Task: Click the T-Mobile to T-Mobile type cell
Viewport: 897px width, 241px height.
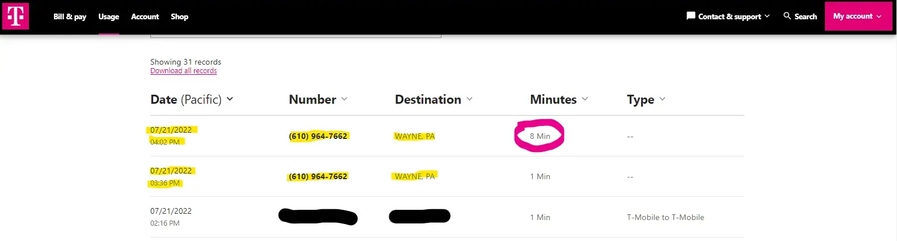Action: pos(665,217)
